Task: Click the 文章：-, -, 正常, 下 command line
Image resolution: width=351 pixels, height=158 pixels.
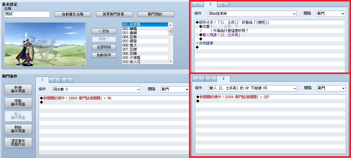Action: click(270, 27)
